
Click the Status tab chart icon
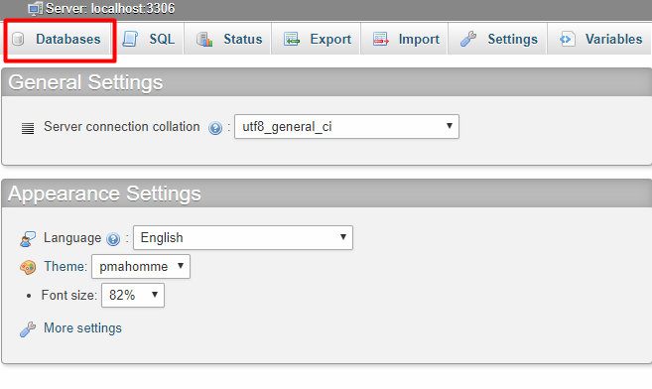[x=204, y=39]
